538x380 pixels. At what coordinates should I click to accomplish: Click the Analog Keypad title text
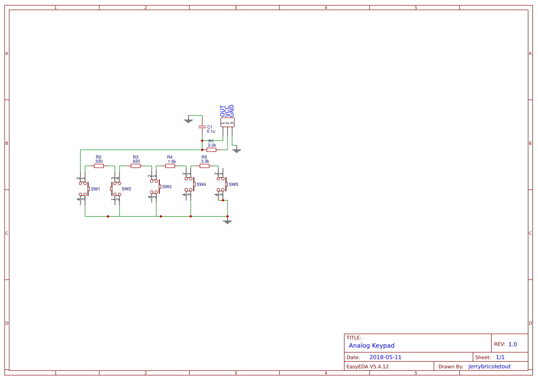[372, 346]
